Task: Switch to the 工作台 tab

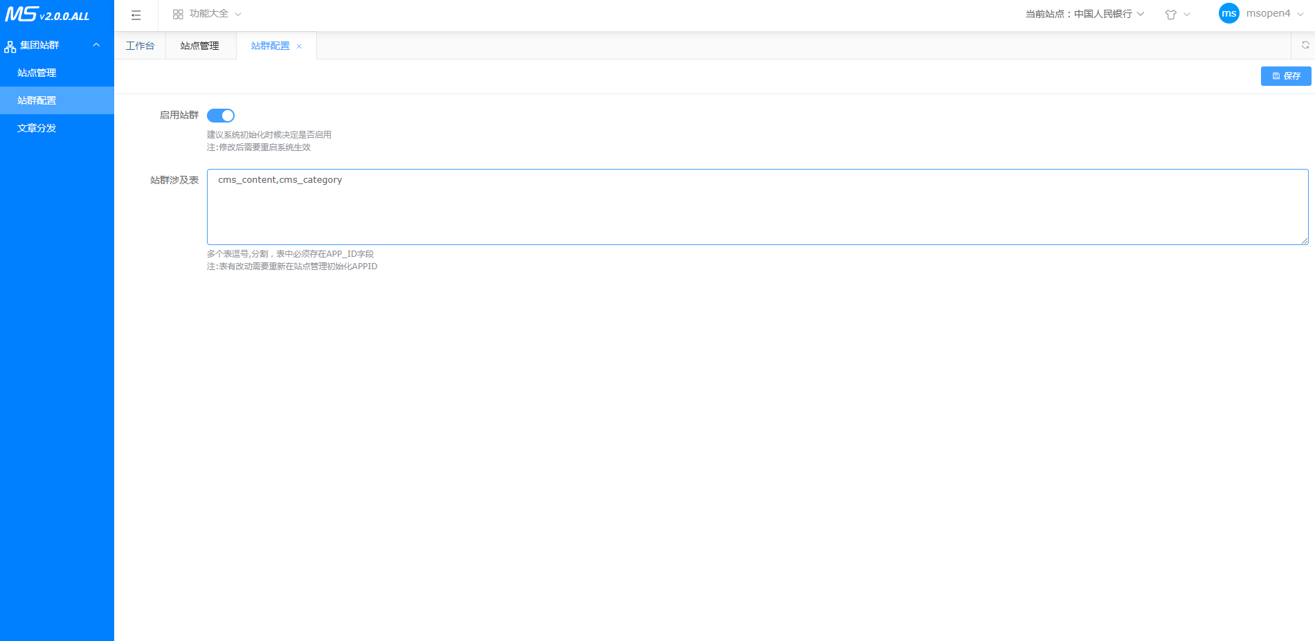Action: [x=140, y=46]
